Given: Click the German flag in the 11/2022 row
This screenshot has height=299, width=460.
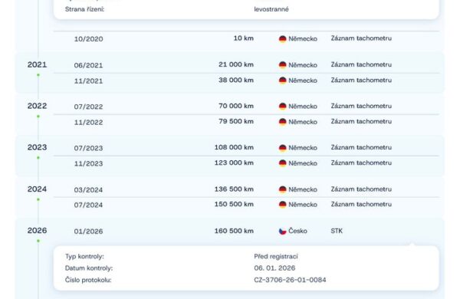Looking at the screenshot, I should [282, 122].
